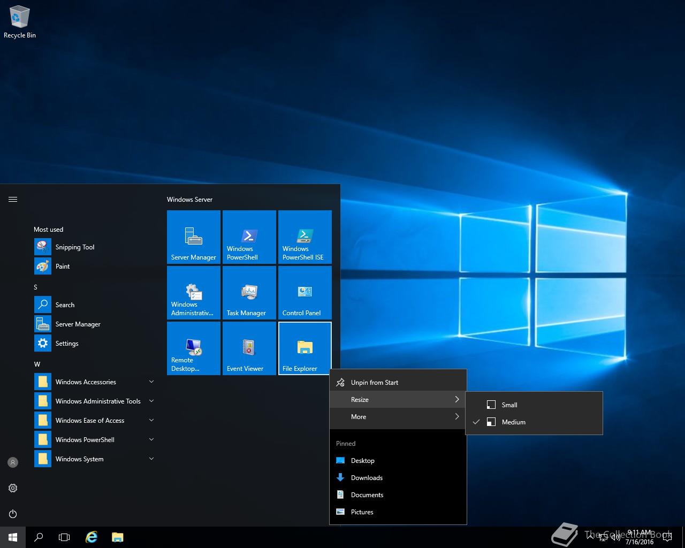Click the letter S section header

36,287
